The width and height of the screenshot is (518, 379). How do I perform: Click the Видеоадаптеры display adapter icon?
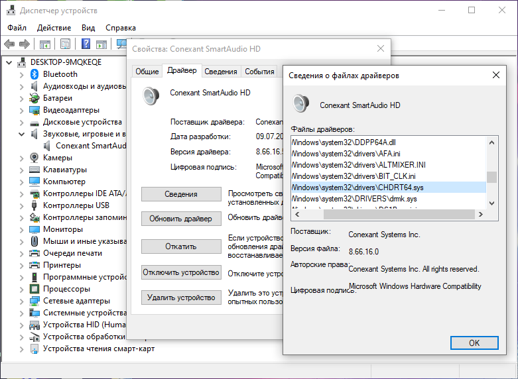pos(34,110)
